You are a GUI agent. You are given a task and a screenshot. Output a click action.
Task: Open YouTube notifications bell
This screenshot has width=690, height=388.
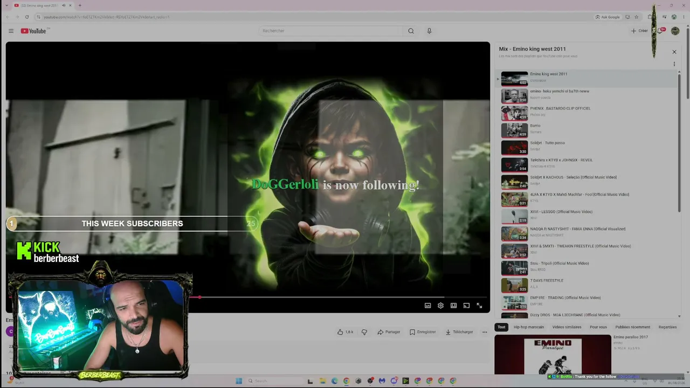pos(660,31)
